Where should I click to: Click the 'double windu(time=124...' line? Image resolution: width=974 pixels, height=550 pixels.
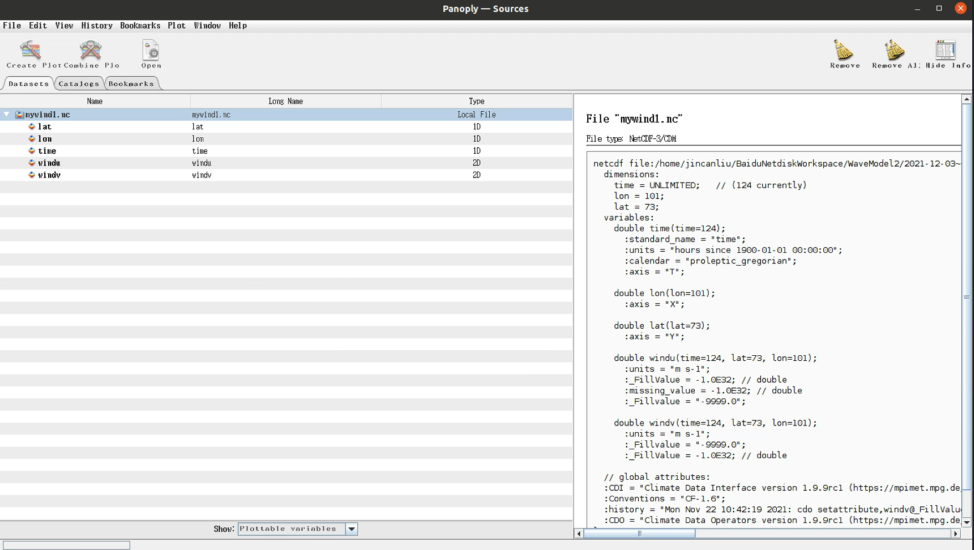click(715, 358)
